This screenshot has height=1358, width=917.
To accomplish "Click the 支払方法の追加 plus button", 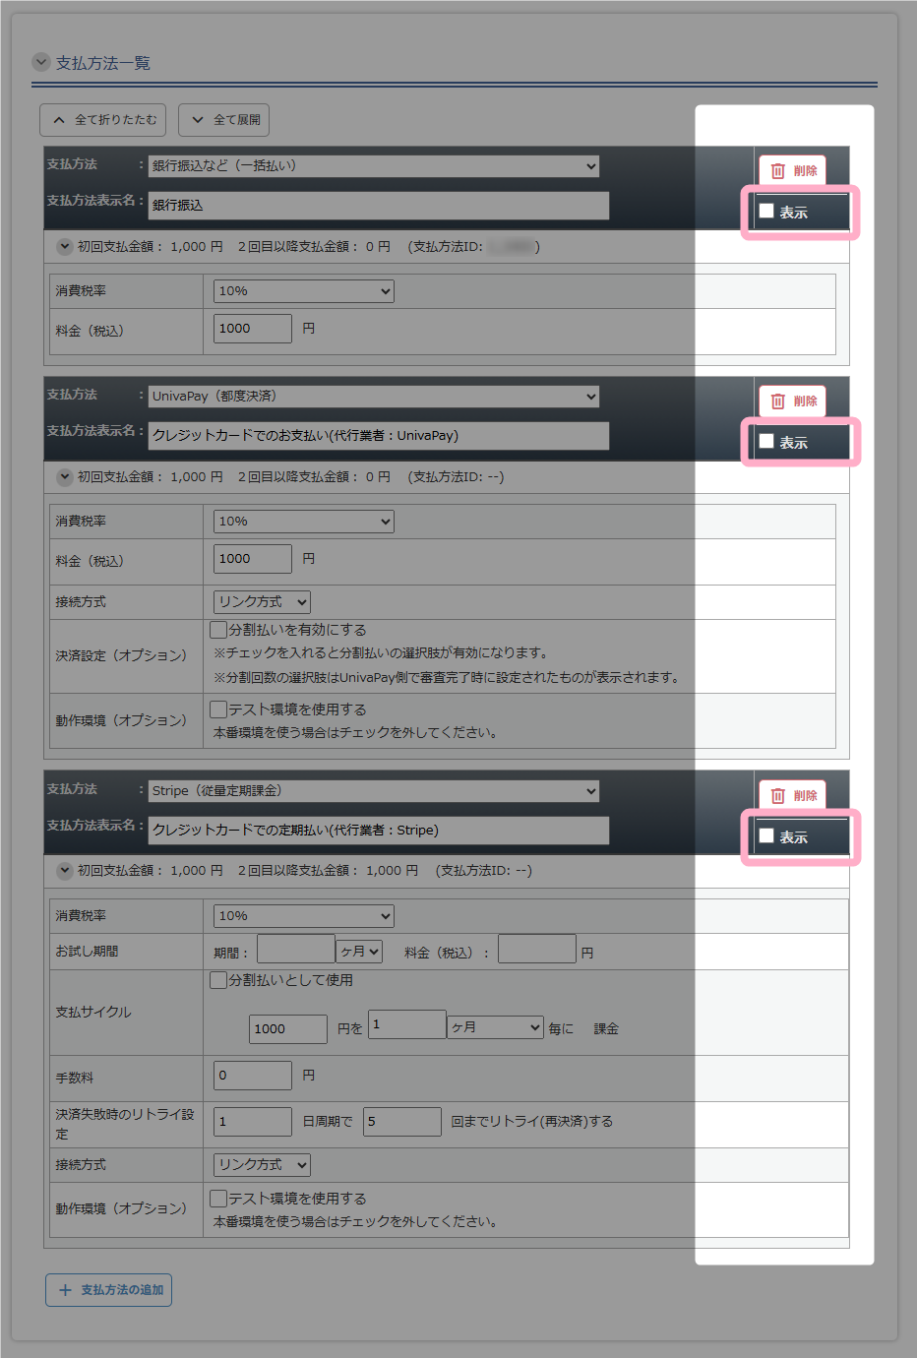I will [x=109, y=1289].
